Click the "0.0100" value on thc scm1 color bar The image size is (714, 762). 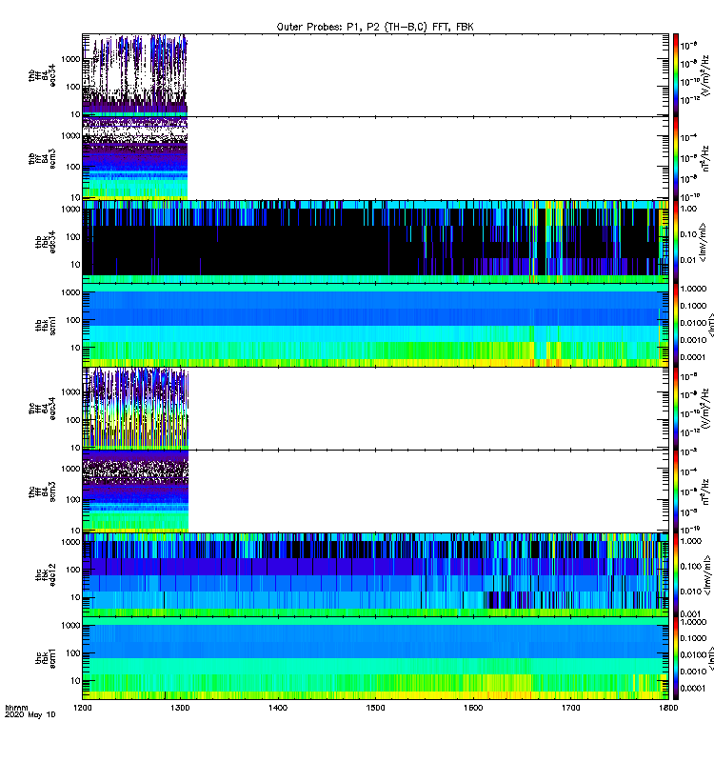pyautogui.click(x=693, y=655)
